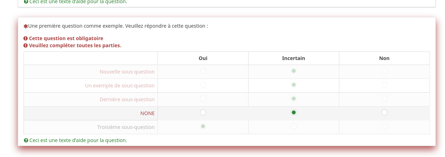The width and height of the screenshot is (445, 157).
Task: Click the Incertain column header
Action: [x=294, y=58]
